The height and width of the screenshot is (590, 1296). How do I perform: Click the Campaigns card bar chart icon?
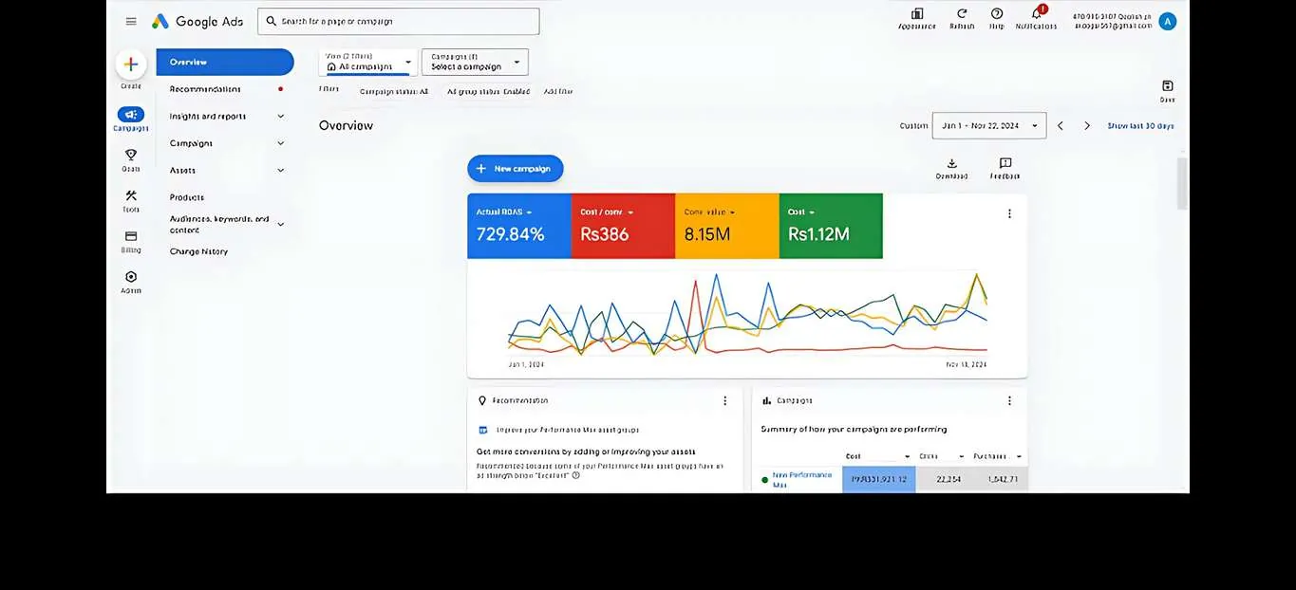coord(767,401)
